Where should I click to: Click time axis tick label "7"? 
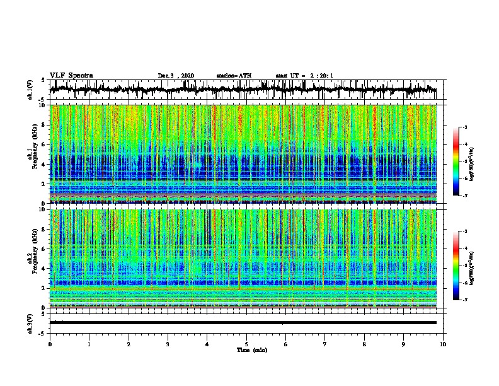pyautogui.click(x=325, y=344)
